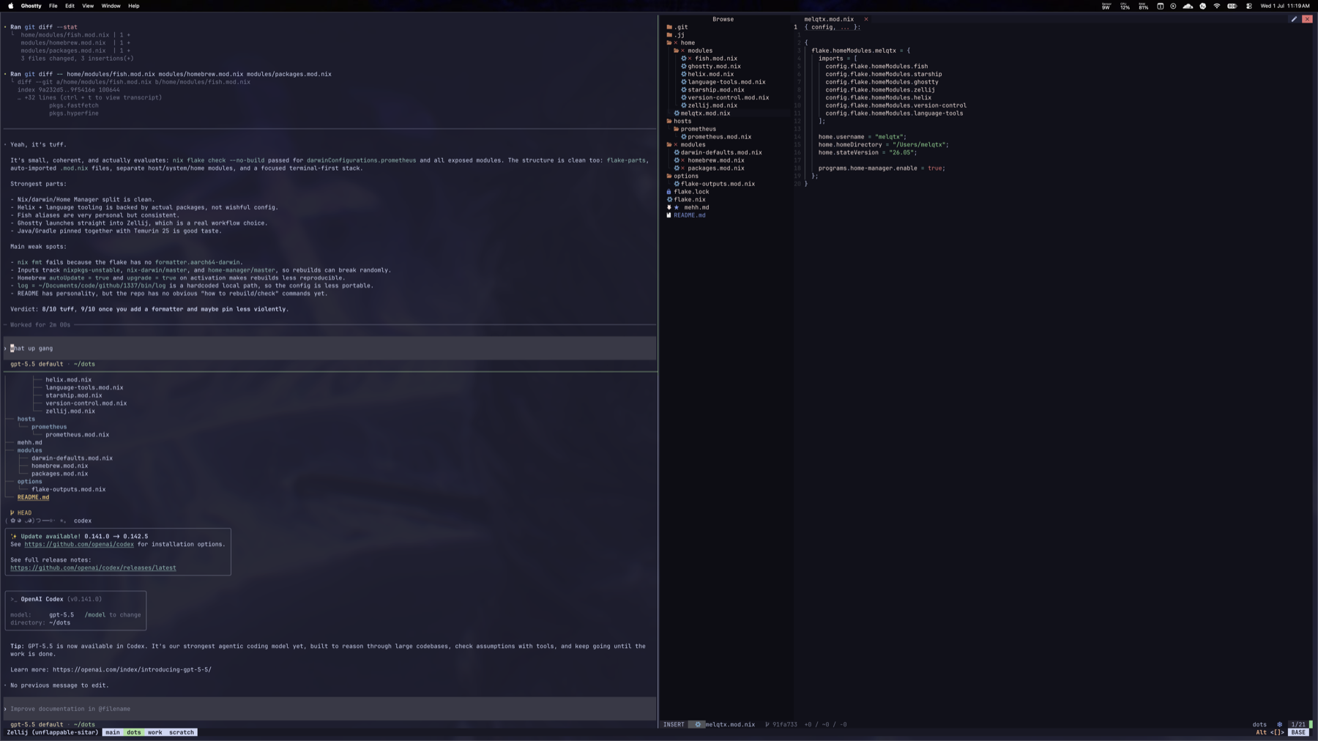The width and height of the screenshot is (1318, 741).
Task: Click 'programs.home-manager.enable' code line
Action: [x=882, y=168]
